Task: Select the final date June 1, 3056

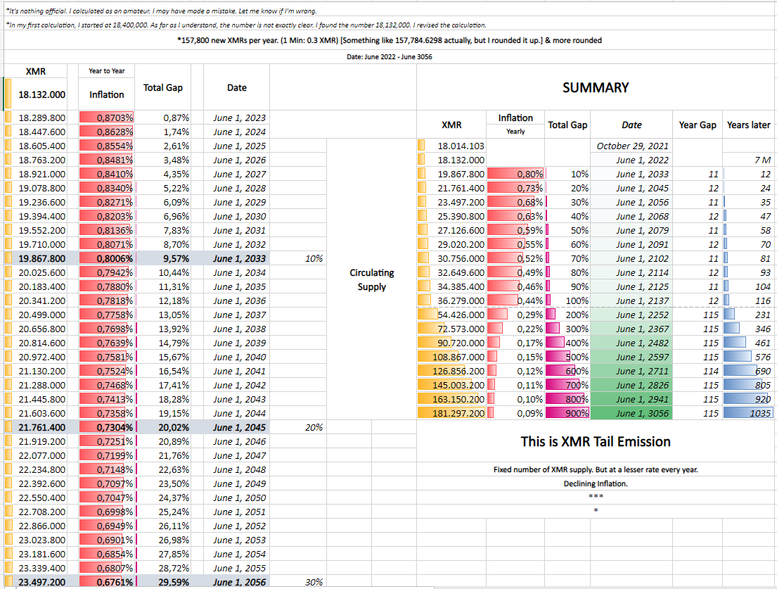Action: coord(632,413)
